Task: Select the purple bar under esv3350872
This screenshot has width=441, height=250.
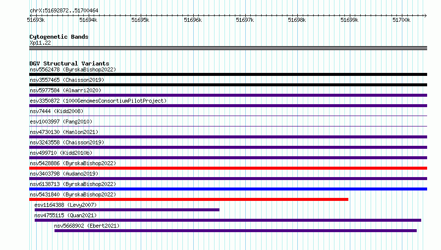Action: point(228,106)
